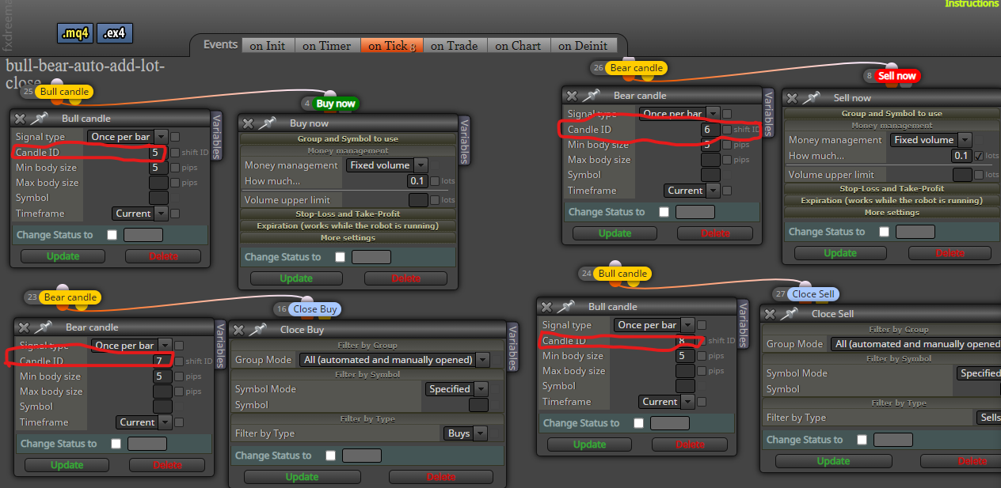Open Signal type dropdown in Candle ID 5 panel
This screenshot has width=1001, height=488.
(x=128, y=137)
